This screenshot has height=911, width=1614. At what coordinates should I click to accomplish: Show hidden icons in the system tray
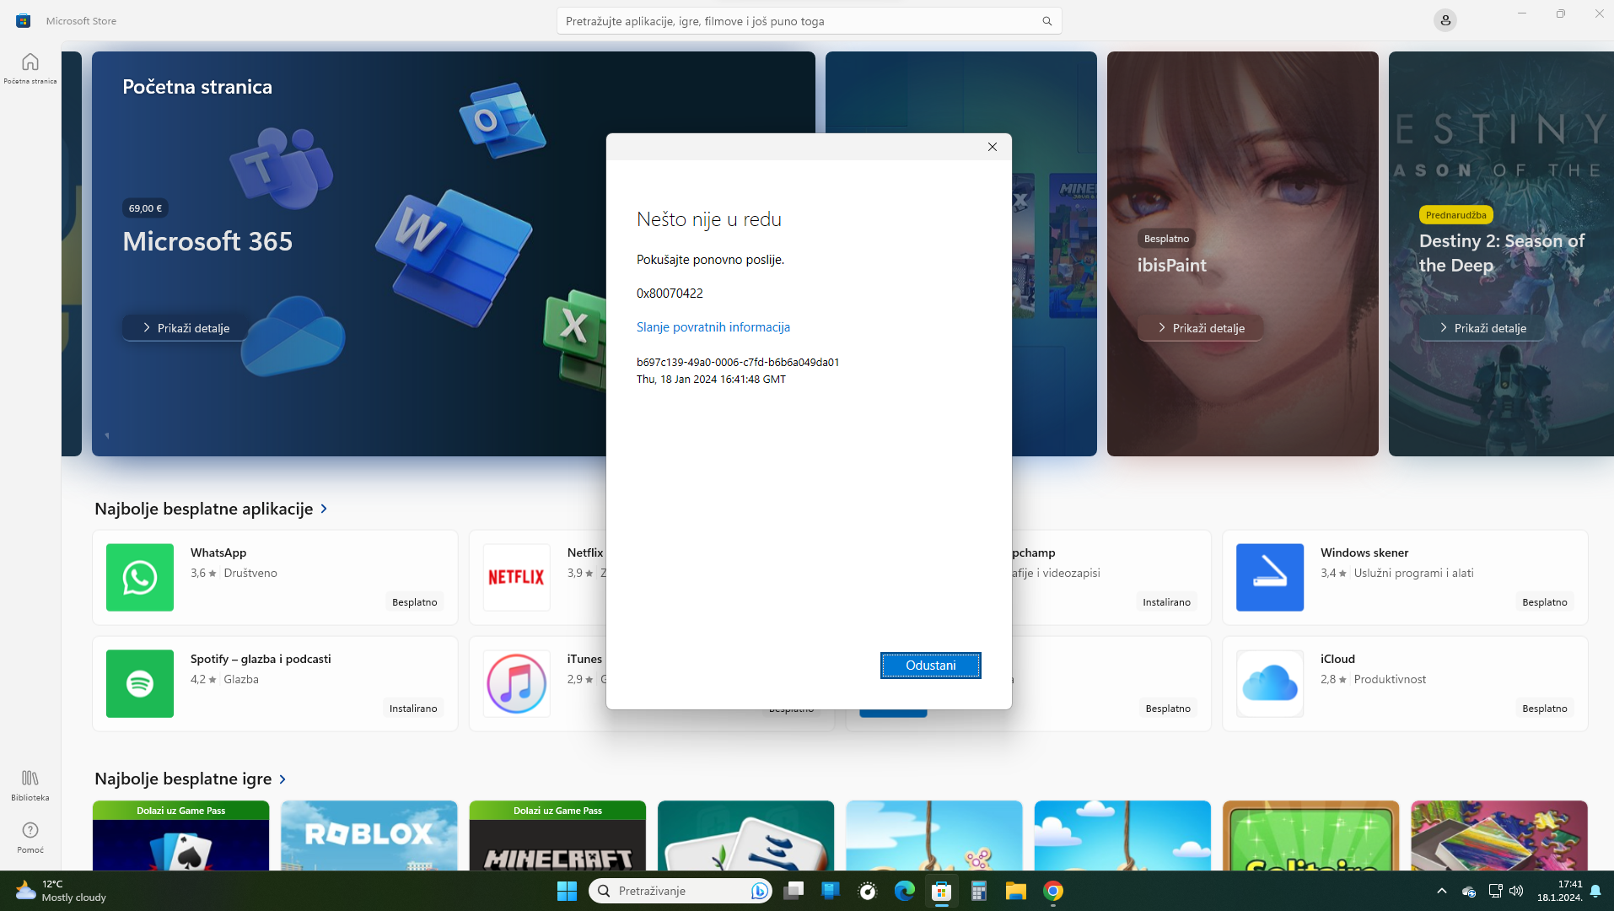point(1441,891)
